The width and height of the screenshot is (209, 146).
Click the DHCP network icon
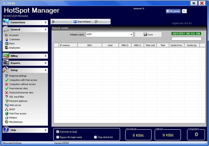(x=7, y=109)
